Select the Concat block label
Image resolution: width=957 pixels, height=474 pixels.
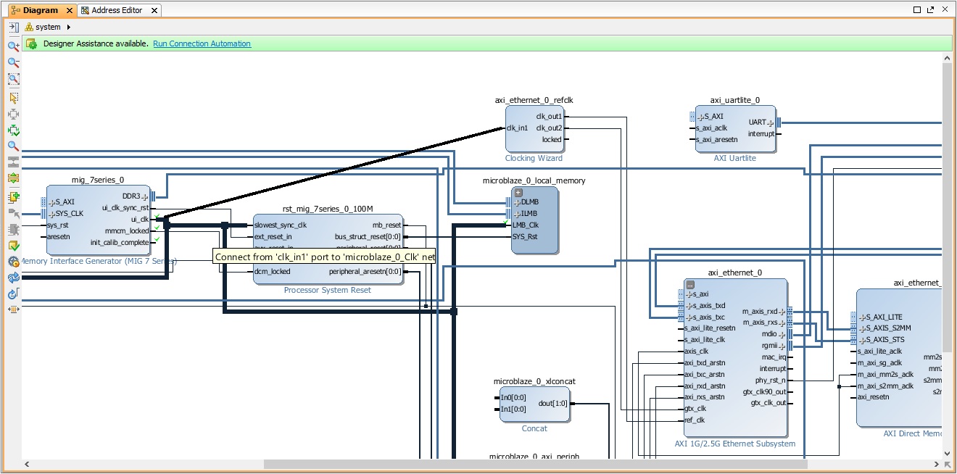tap(534, 428)
